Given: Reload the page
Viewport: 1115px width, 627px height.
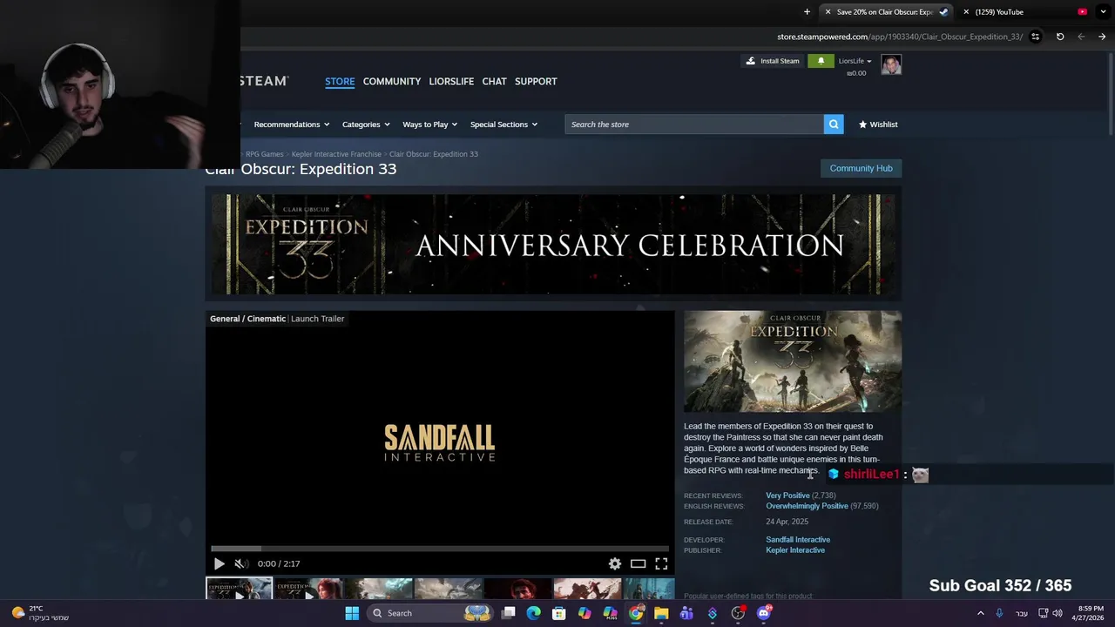Looking at the screenshot, I should click(x=1060, y=37).
